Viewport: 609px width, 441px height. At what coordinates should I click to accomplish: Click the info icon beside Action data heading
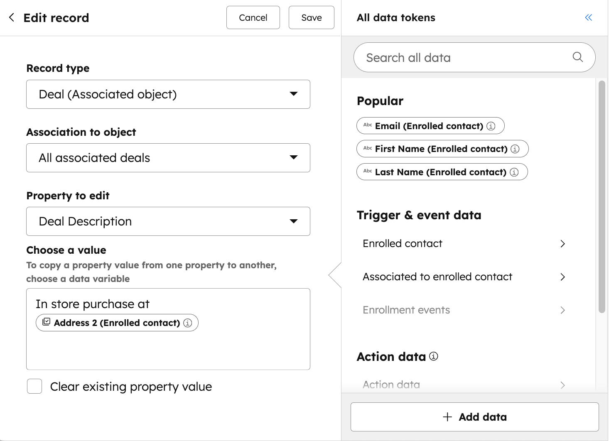[433, 357]
